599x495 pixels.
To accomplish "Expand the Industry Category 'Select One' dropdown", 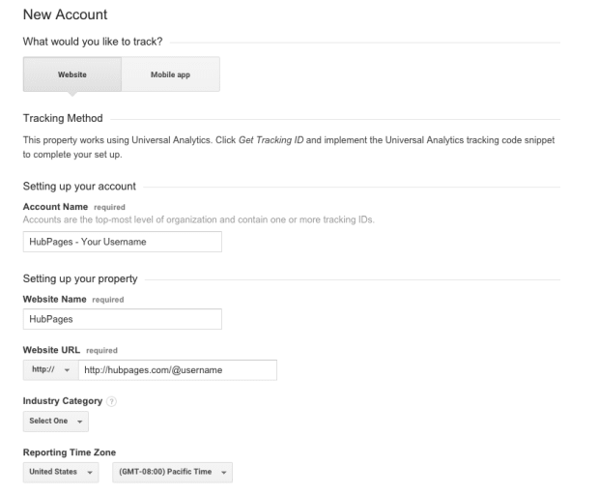I will coord(55,422).
